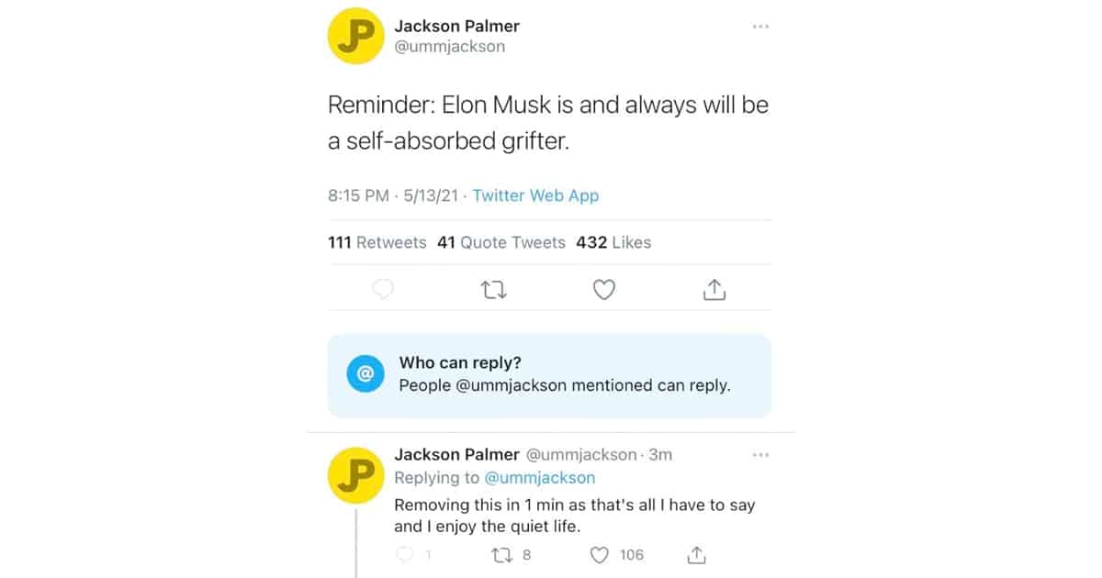Open the Jackson Palmer profile name at top
Viewport: 1102px width, 578px height.
coord(456,26)
